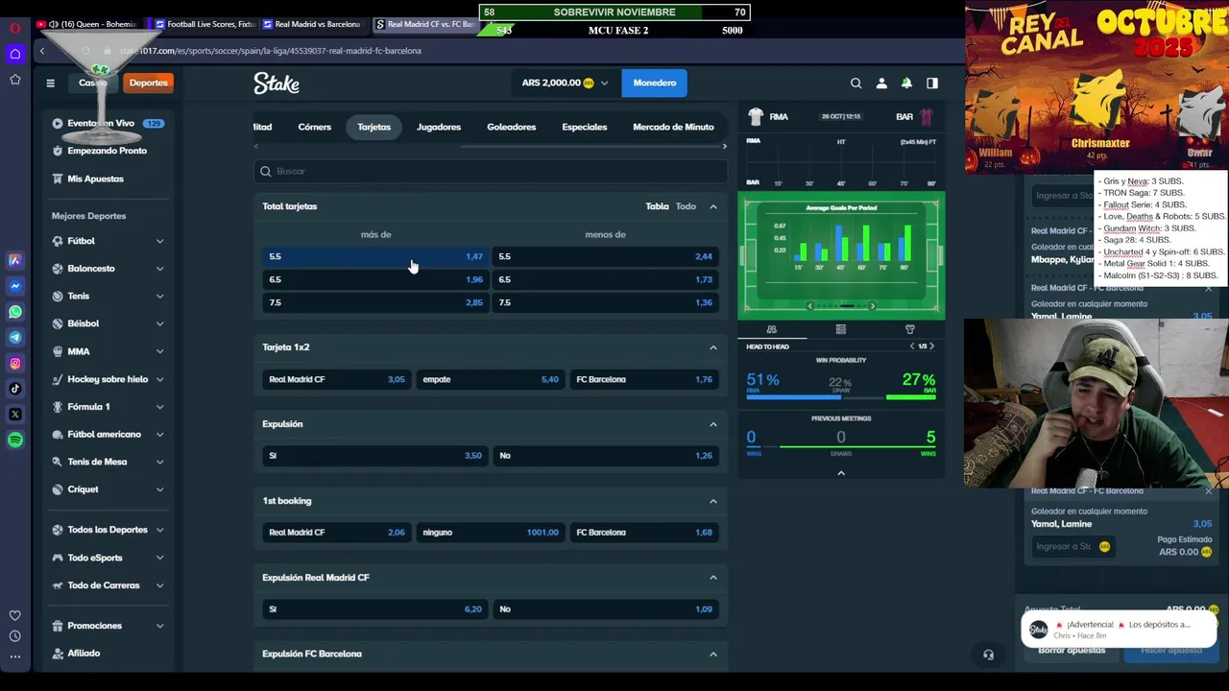
Task: Collapse the Total tarjetas market
Action: click(x=713, y=206)
